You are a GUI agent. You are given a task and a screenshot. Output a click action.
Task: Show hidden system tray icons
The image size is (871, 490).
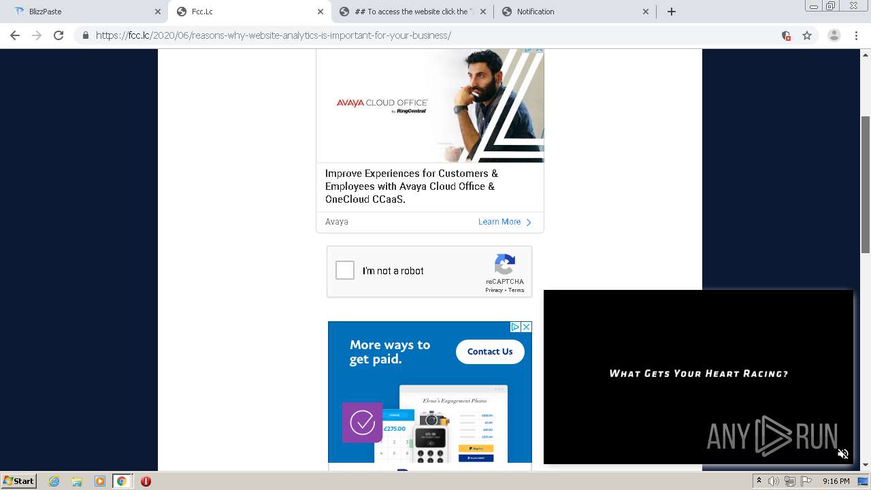pyautogui.click(x=759, y=481)
